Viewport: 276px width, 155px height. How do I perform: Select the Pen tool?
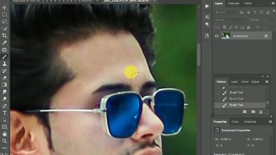[4, 106]
